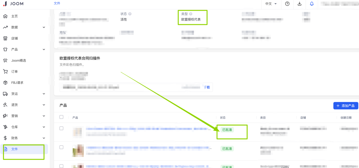Click help icon next to 状态
This screenshot has width=359, height=168.
coord(130,14)
